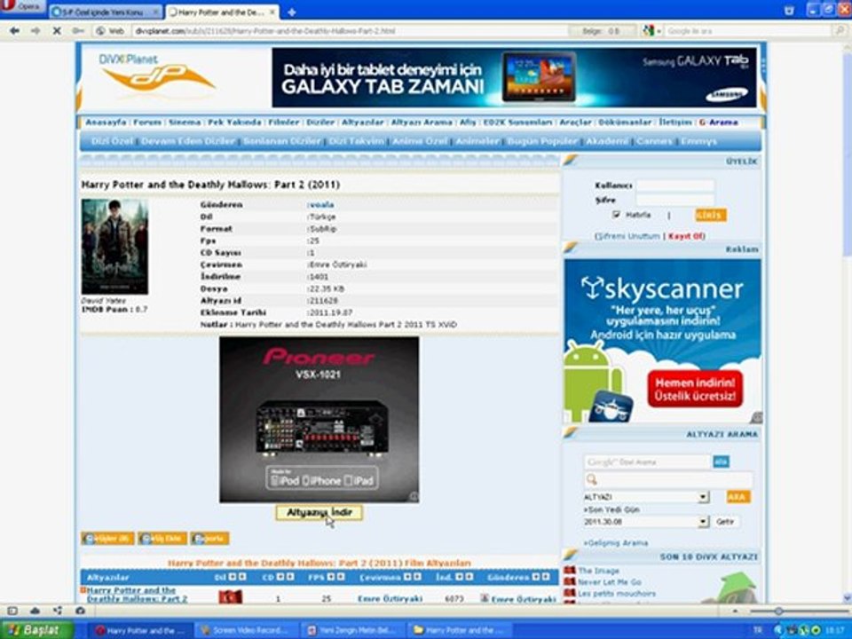Switch to the first browser tab
This screenshot has width=852, height=639.
(x=106, y=12)
